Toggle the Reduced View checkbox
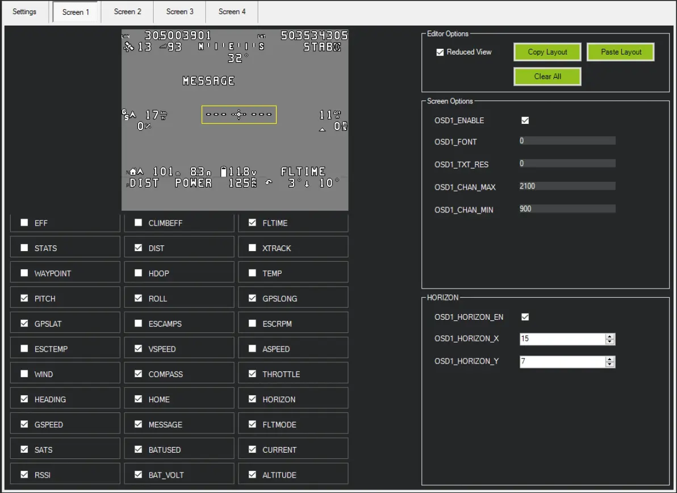 pyautogui.click(x=440, y=52)
